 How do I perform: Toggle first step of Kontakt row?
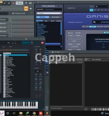tap(13, 20)
